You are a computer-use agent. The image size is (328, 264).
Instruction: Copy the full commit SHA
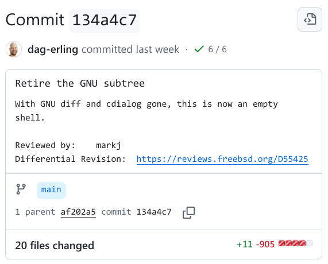(x=189, y=212)
